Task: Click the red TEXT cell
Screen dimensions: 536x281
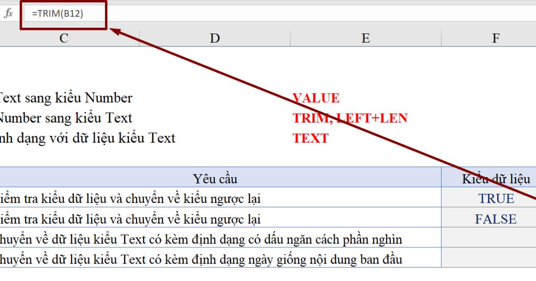Action: (x=310, y=138)
